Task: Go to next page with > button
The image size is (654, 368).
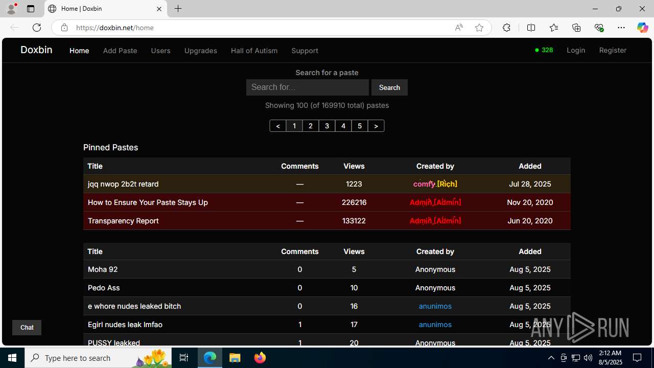Action: point(376,126)
